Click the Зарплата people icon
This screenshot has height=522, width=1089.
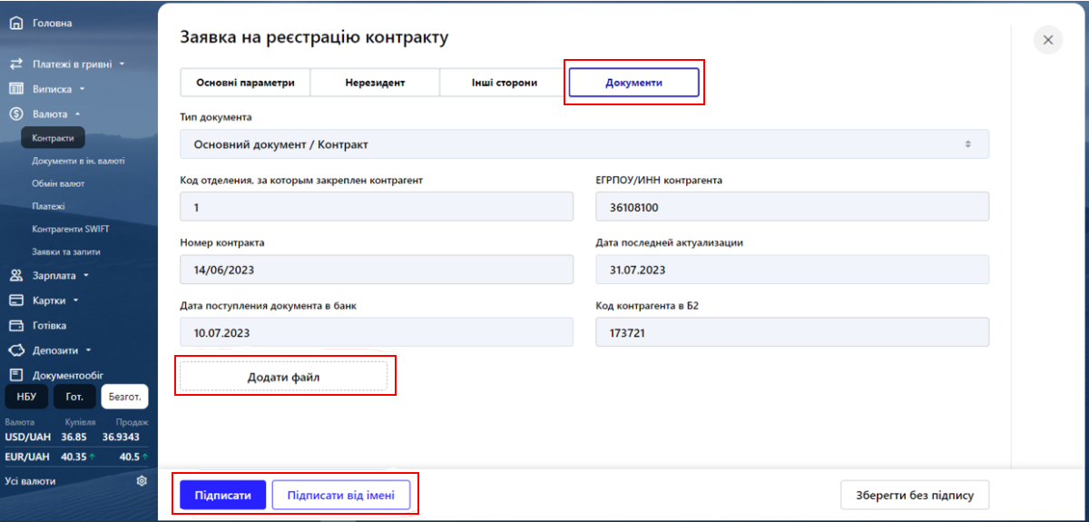click(15, 275)
